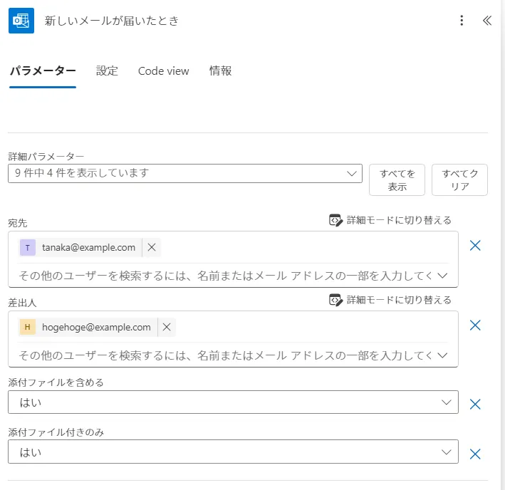
Task: Switch 宛先 to 詳細モード
Action: point(390,220)
